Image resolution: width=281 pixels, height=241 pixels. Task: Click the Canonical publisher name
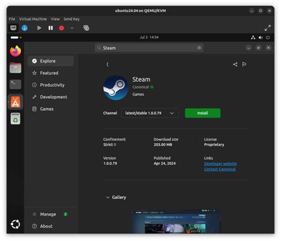click(140, 87)
